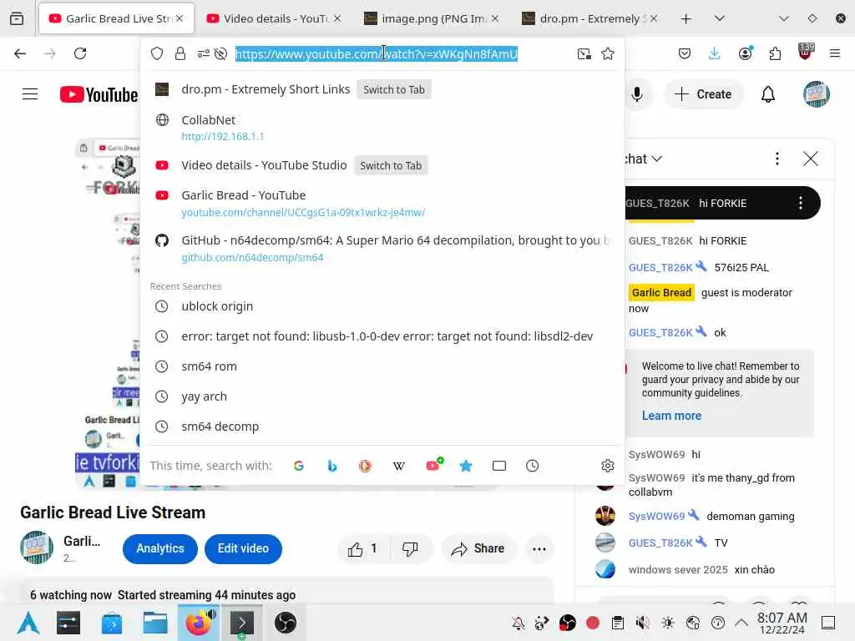Open more actions ellipsis beside Share
This screenshot has width=855, height=641.
(x=539, y=549)
